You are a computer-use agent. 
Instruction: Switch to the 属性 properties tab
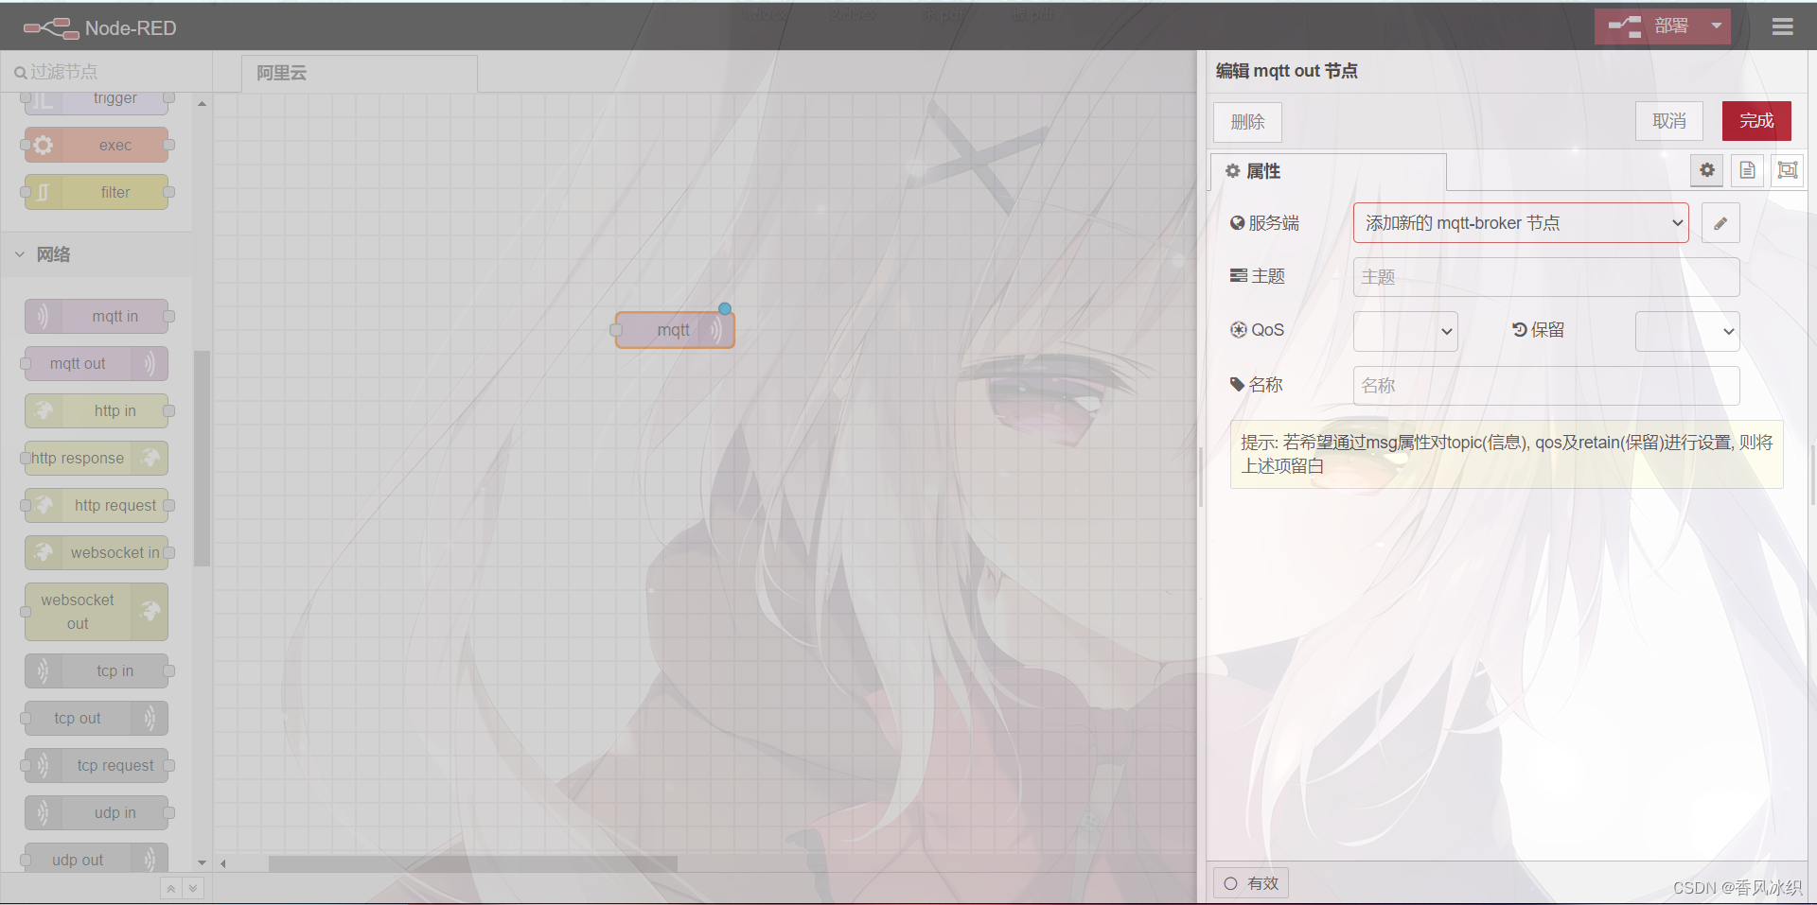point(1328,171)
